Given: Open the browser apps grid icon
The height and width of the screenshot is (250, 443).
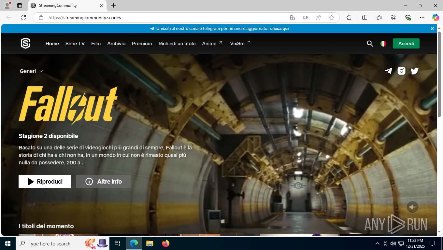Looking at the screenshot, I should tap(293, 18).
